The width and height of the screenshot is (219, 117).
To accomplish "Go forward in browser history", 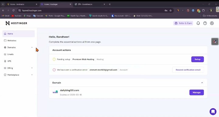I will pos(8,10).
